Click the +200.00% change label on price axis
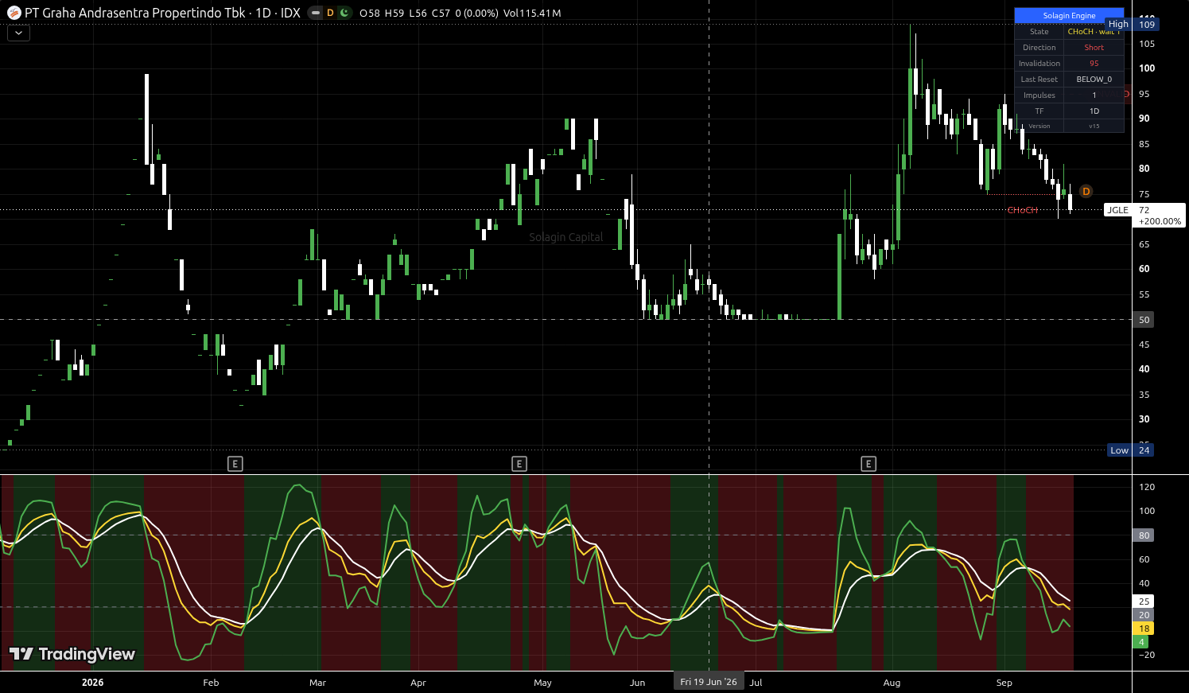Screen dimensions: 1189x693 (x=1160, y=221)
